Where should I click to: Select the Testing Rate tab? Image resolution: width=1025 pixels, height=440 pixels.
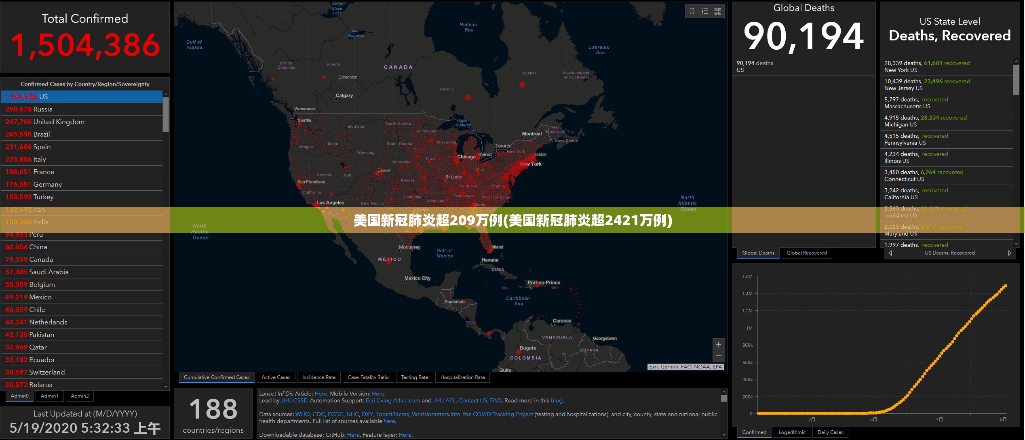click(415, 377)
